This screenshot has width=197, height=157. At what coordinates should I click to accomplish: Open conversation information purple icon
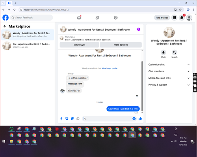139,29
